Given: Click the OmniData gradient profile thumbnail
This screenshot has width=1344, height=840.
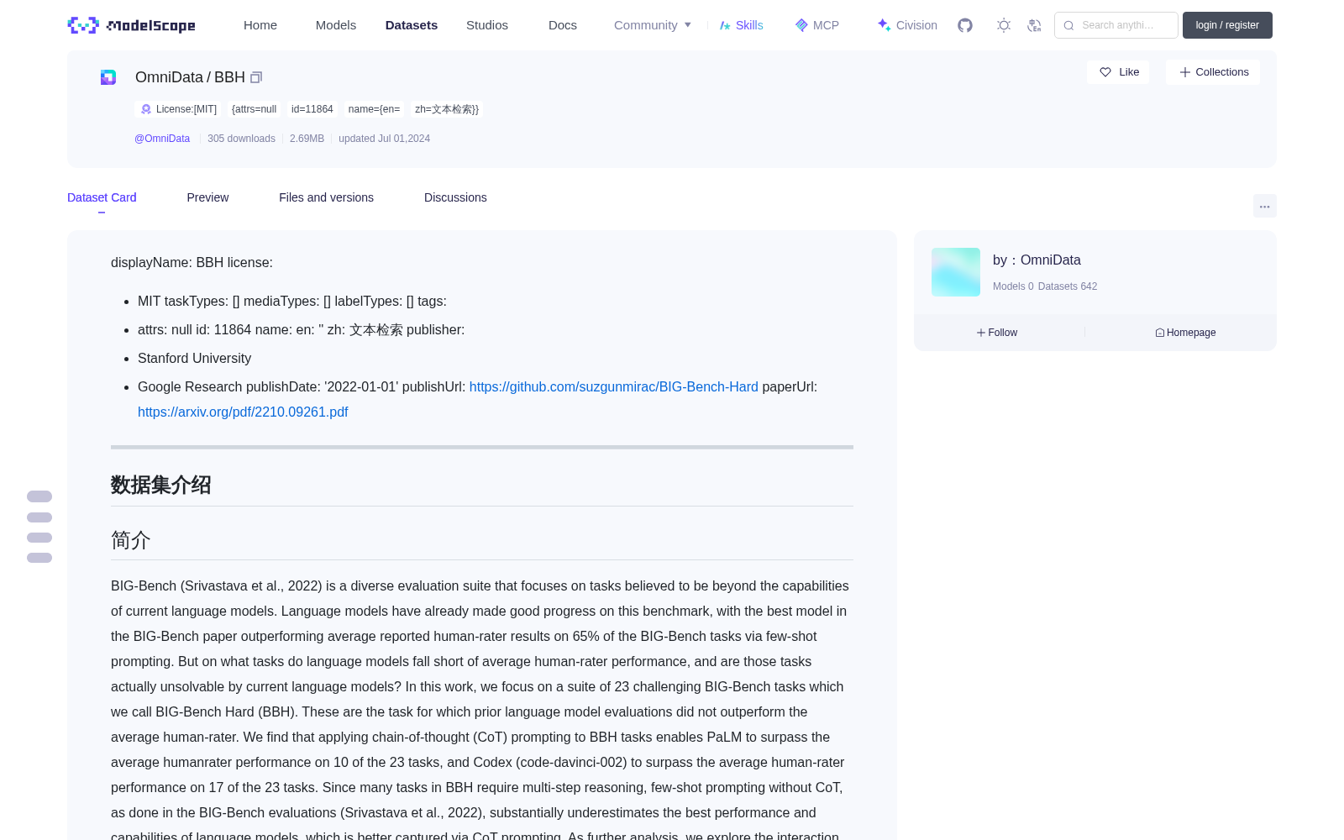Looking at the screenshot, I should 956,272.
